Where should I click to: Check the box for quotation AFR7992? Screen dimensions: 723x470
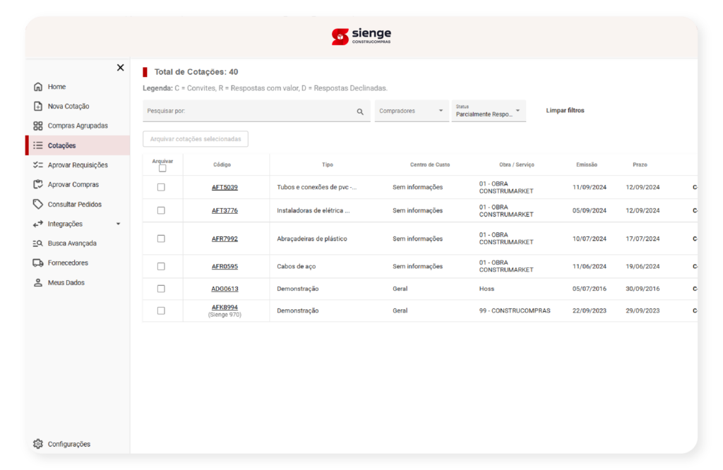161,239
